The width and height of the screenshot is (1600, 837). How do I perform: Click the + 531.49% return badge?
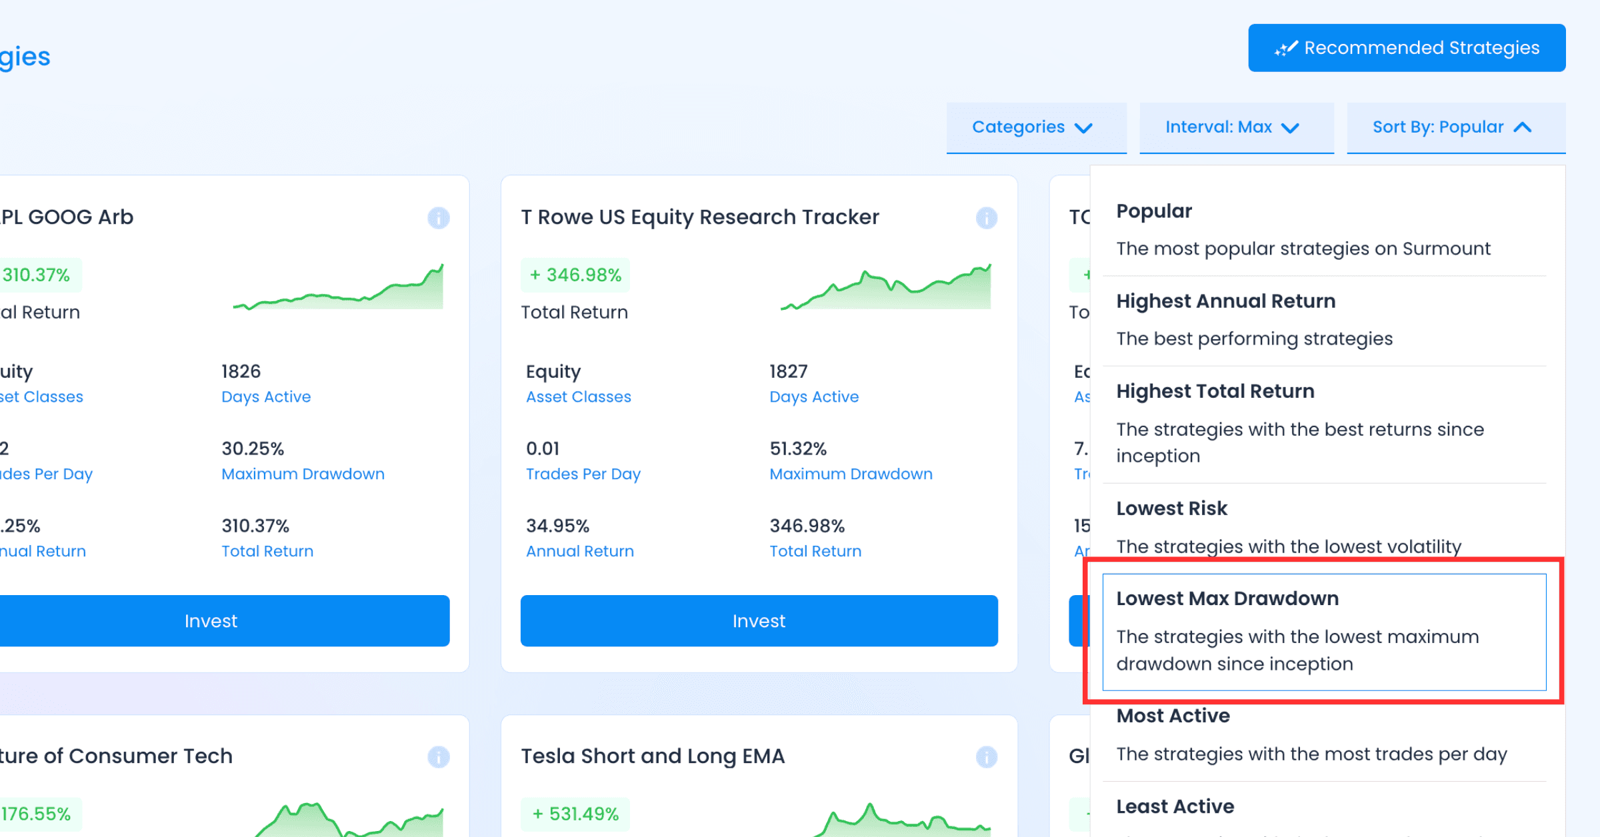(x=575, y=814)
